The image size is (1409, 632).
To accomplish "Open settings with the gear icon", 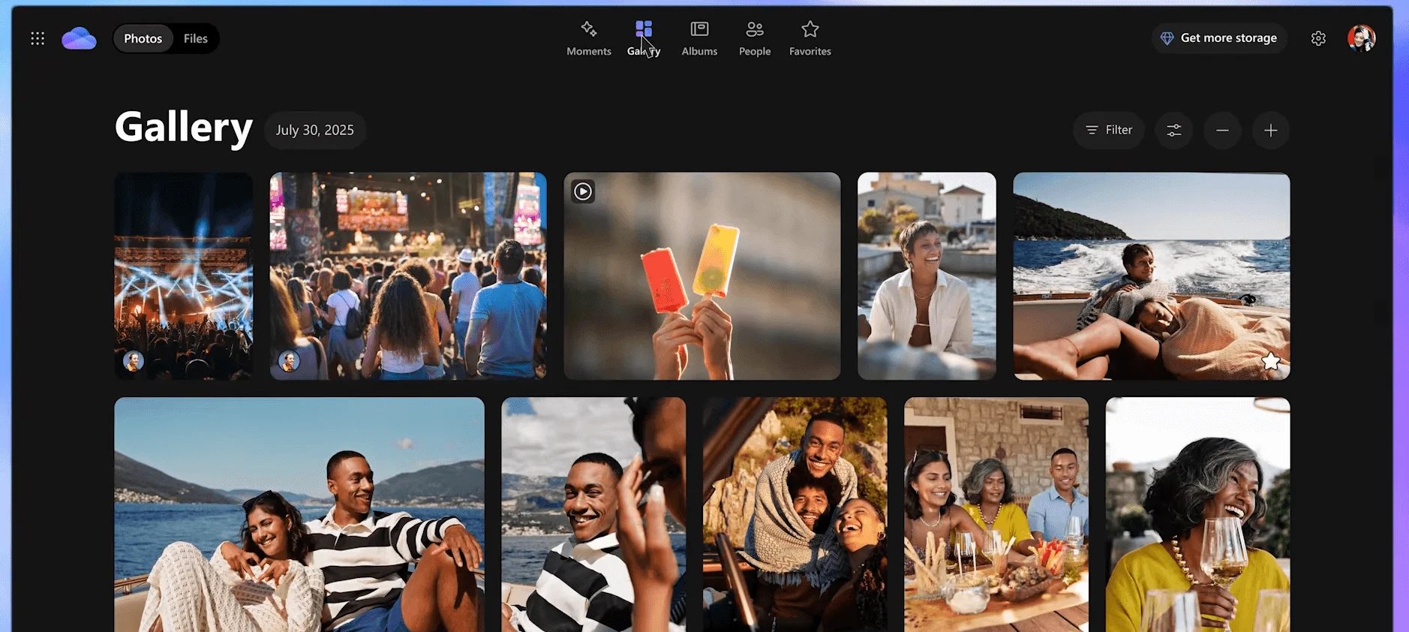I will tap(1318, 38).
